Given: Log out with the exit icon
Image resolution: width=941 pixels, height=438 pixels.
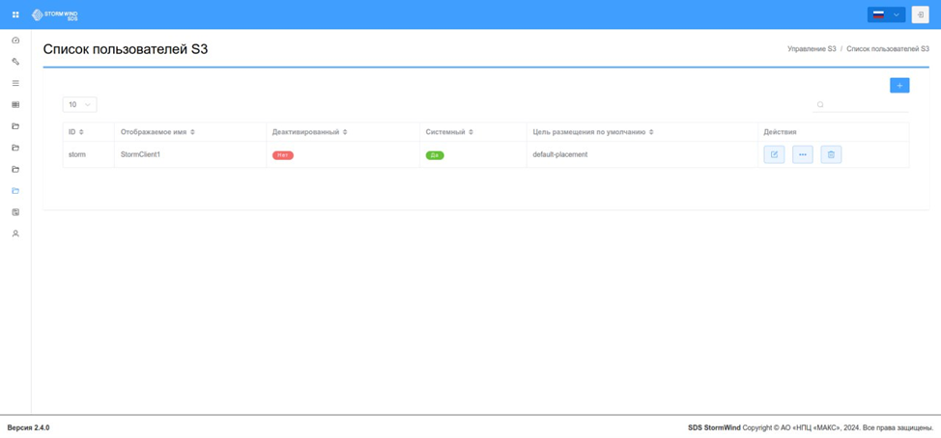Looking at the screenshot, I should (920, 14).
